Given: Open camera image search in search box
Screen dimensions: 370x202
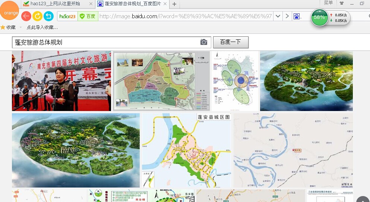Looking at the screenshot, I should [x=203, y=42].
